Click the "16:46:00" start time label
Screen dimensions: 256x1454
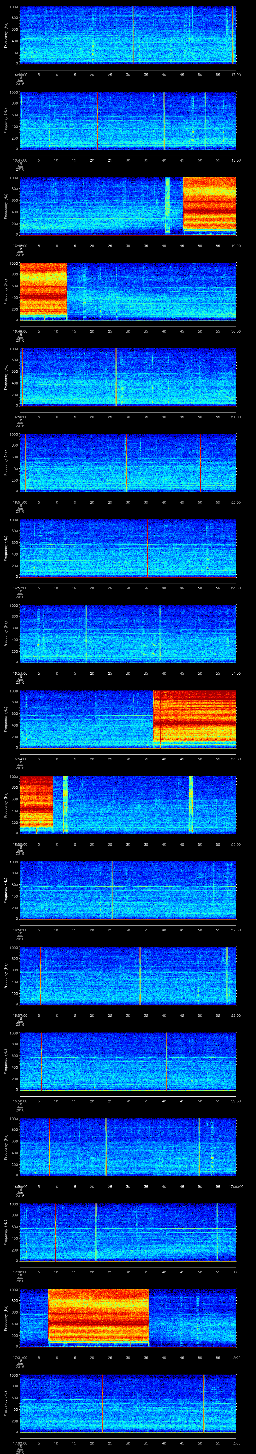tap(20, 74)
